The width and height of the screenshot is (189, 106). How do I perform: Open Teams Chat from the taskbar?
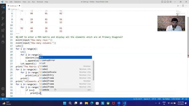pos(81,103)
